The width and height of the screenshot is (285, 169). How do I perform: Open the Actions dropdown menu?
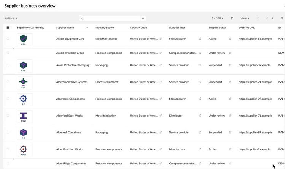click(x=11, y=18)
